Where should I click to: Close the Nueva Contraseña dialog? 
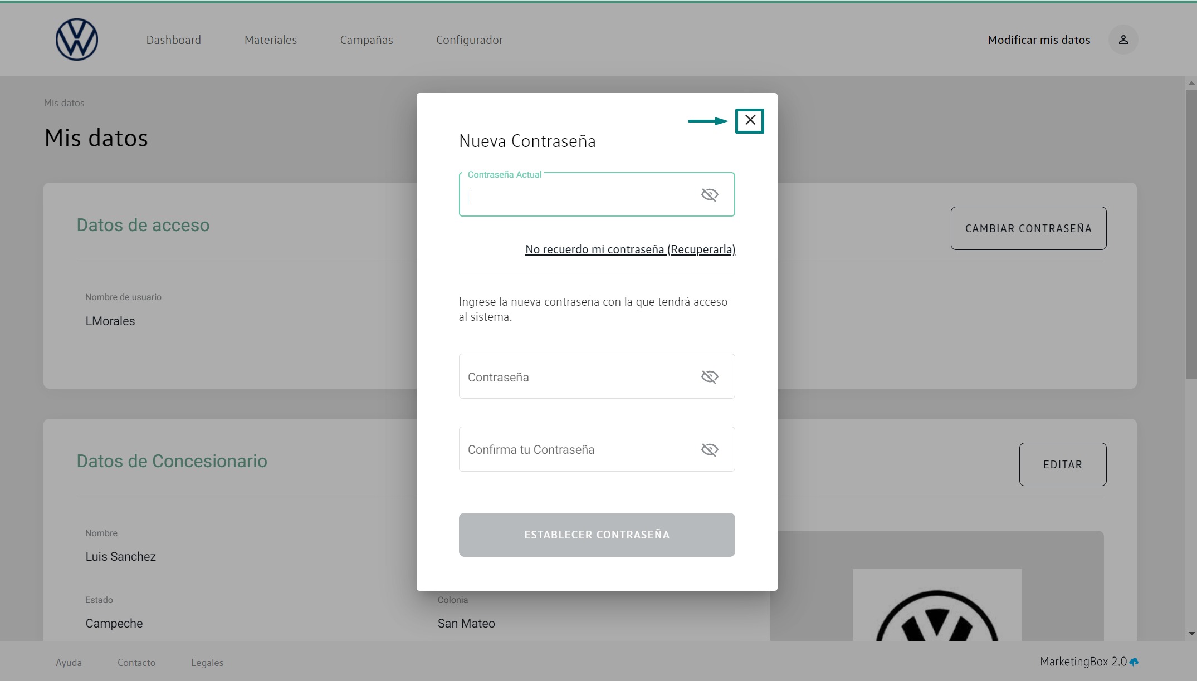tap(750, 120)
